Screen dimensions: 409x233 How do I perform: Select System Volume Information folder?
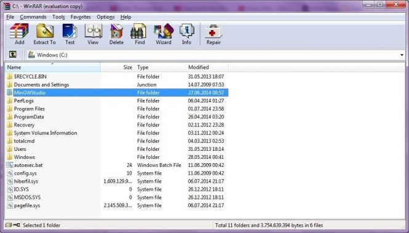[x=46, y=133]
